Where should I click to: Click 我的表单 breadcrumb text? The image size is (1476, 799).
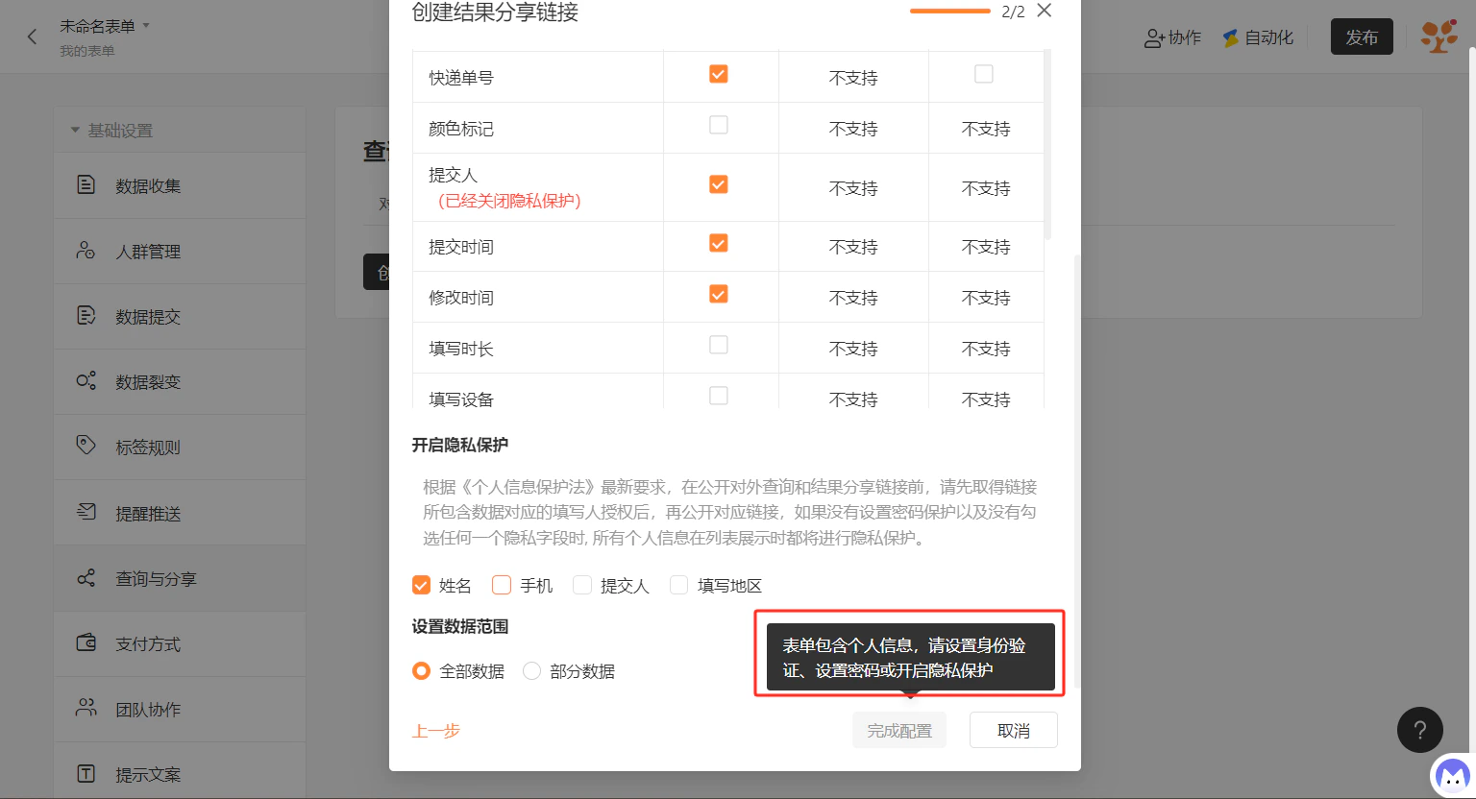pos(87,51)
